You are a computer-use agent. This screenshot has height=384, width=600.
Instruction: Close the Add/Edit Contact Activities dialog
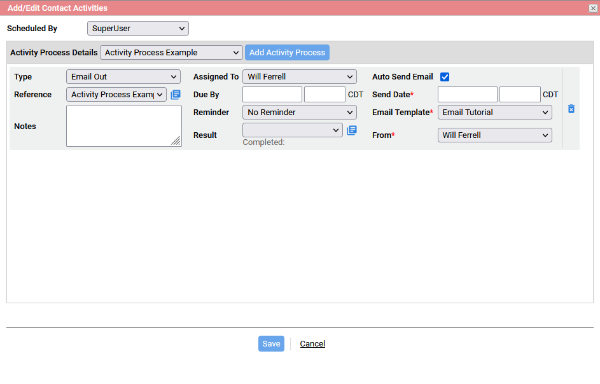pyautogui.click(x=593, y=8)
